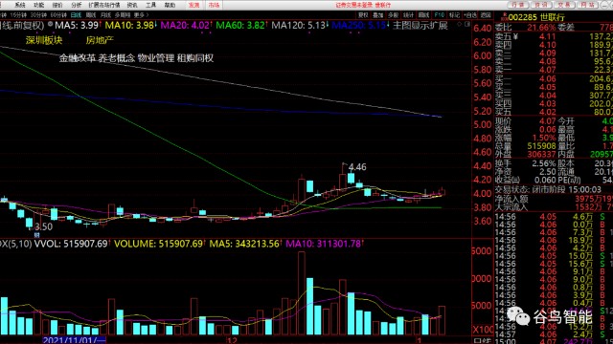Toggle 叠加 overlay of another stock

pyautogui.click(x=378, y=15)
